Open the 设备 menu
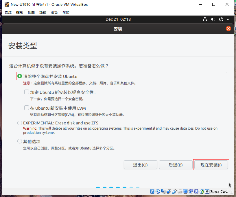Screen dimensions: 236x197 pyautogui.click(x=54, y=12)
